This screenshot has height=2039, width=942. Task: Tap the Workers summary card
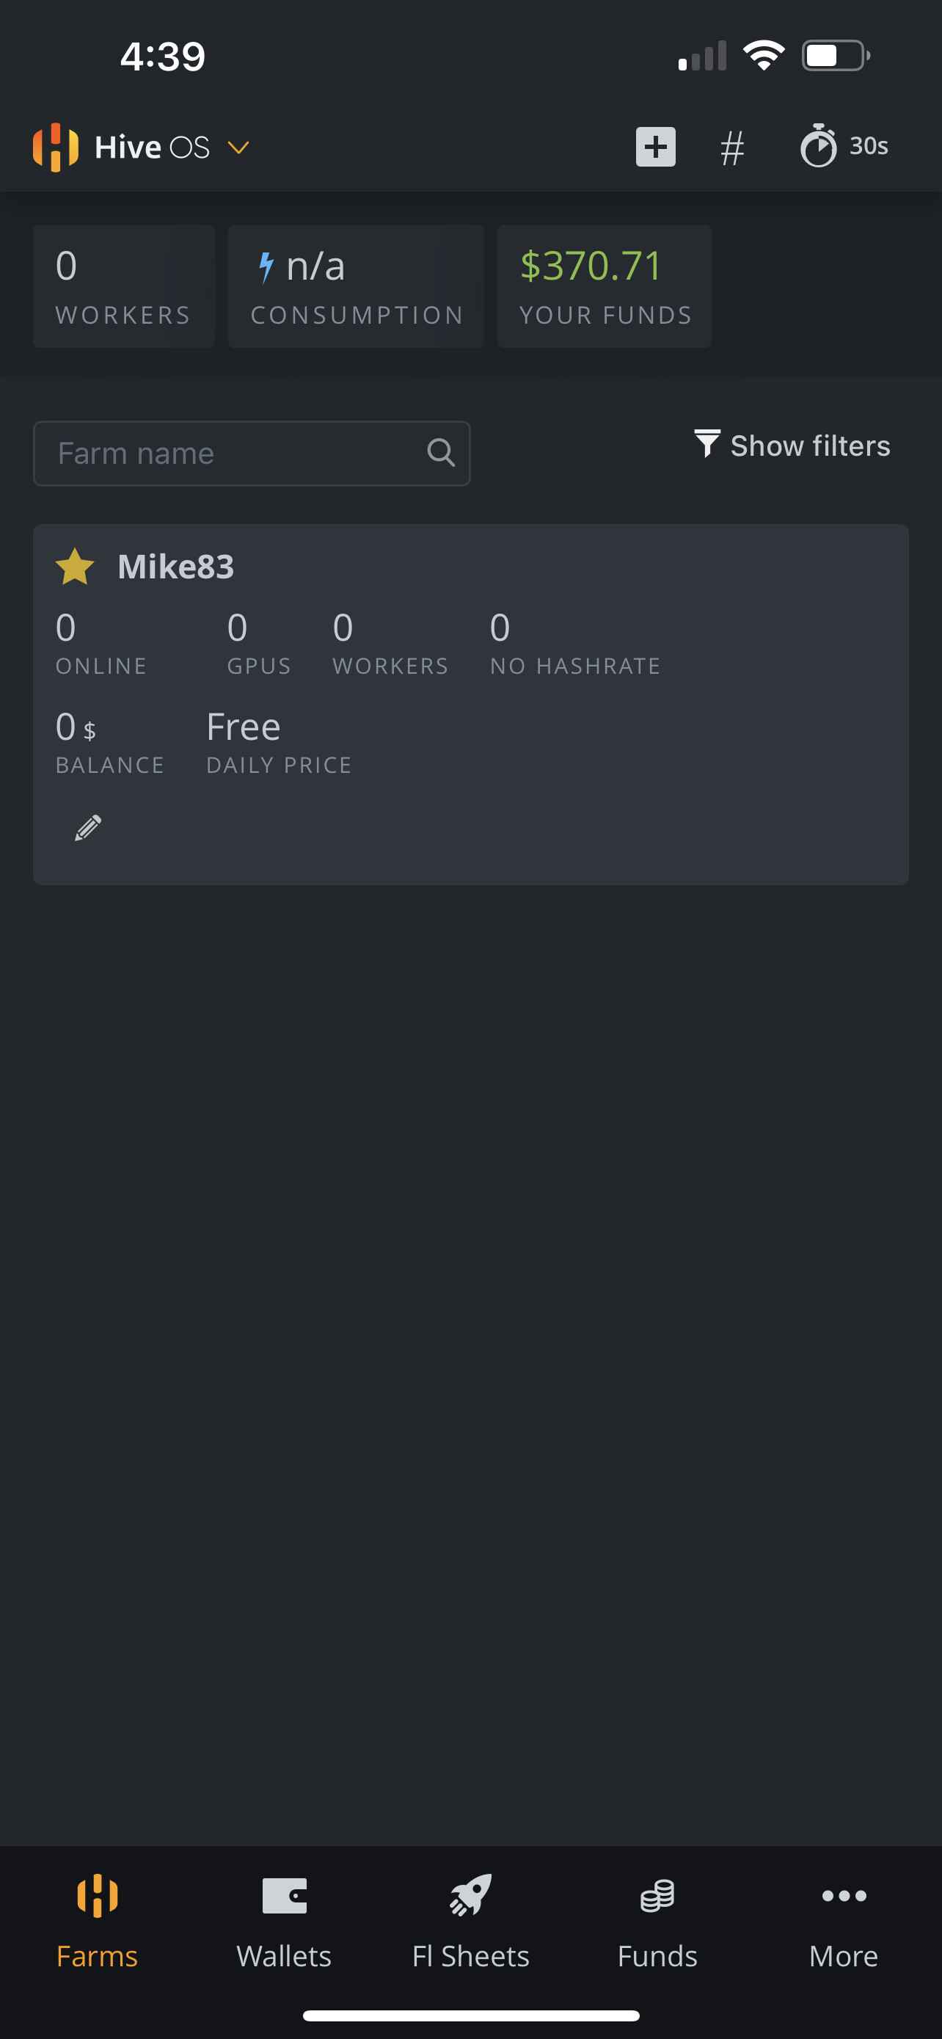click(124, 286)
